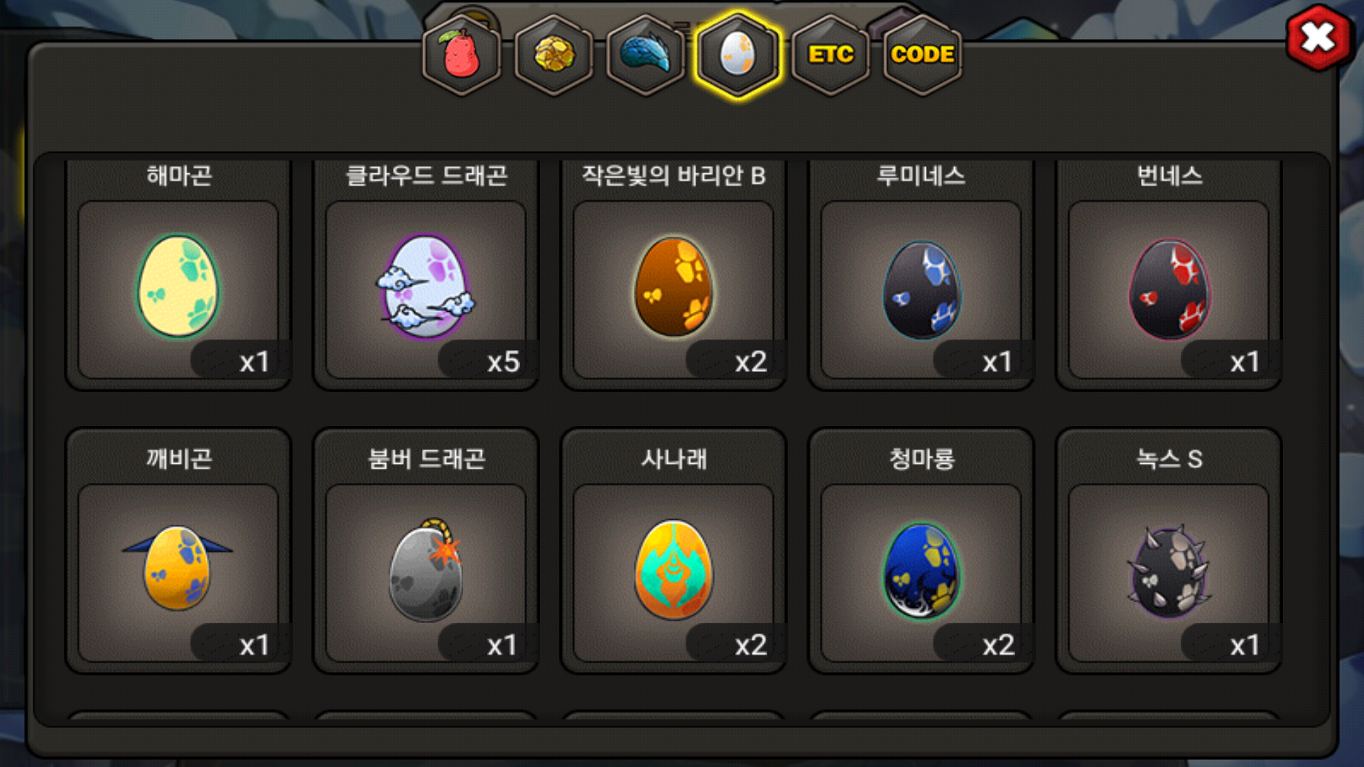The height and width of the screenshot is (767, 1364).
Task: Open the CODE tab
Action: tap(922, 55)
